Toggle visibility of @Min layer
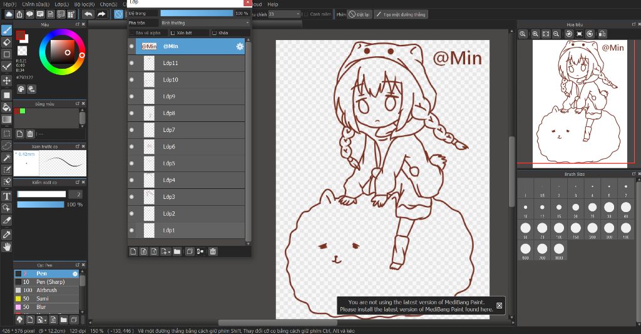641x334 pixels. [131, 46]
